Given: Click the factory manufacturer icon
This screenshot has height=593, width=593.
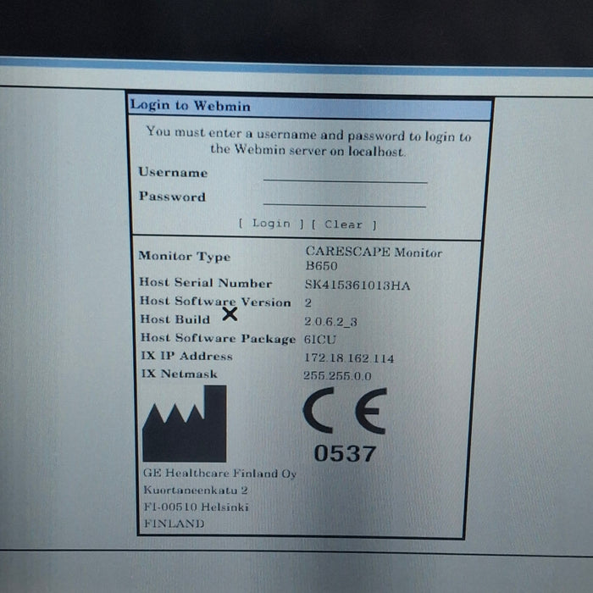Looking at the screenshot, I should [184, 424].
